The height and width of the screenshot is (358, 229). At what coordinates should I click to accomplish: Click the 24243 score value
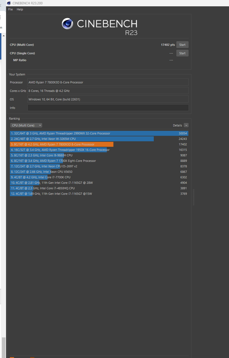tap(183, 139)
